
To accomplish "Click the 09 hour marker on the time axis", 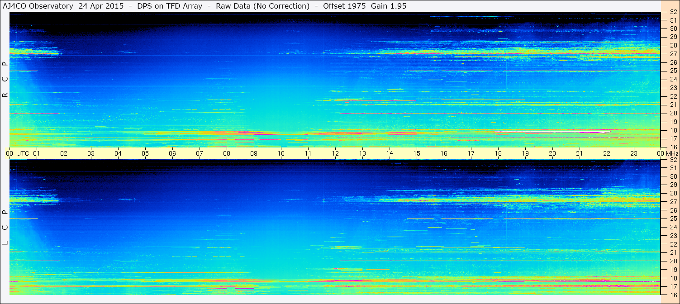I will pyautogui.click(x=254, y=153).
